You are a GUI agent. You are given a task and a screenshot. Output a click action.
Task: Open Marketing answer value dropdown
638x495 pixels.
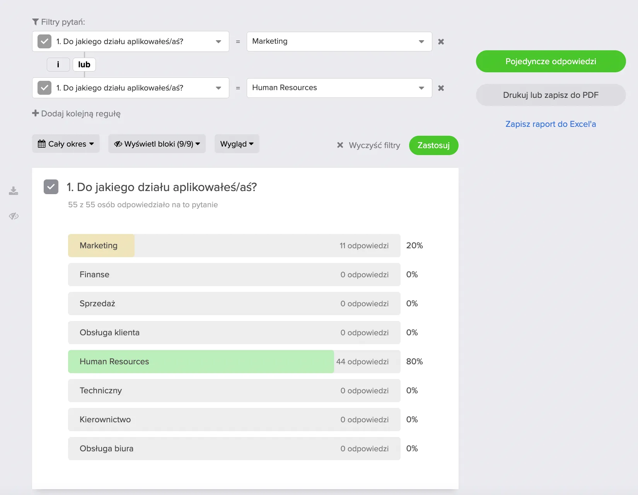coord(339,41)
